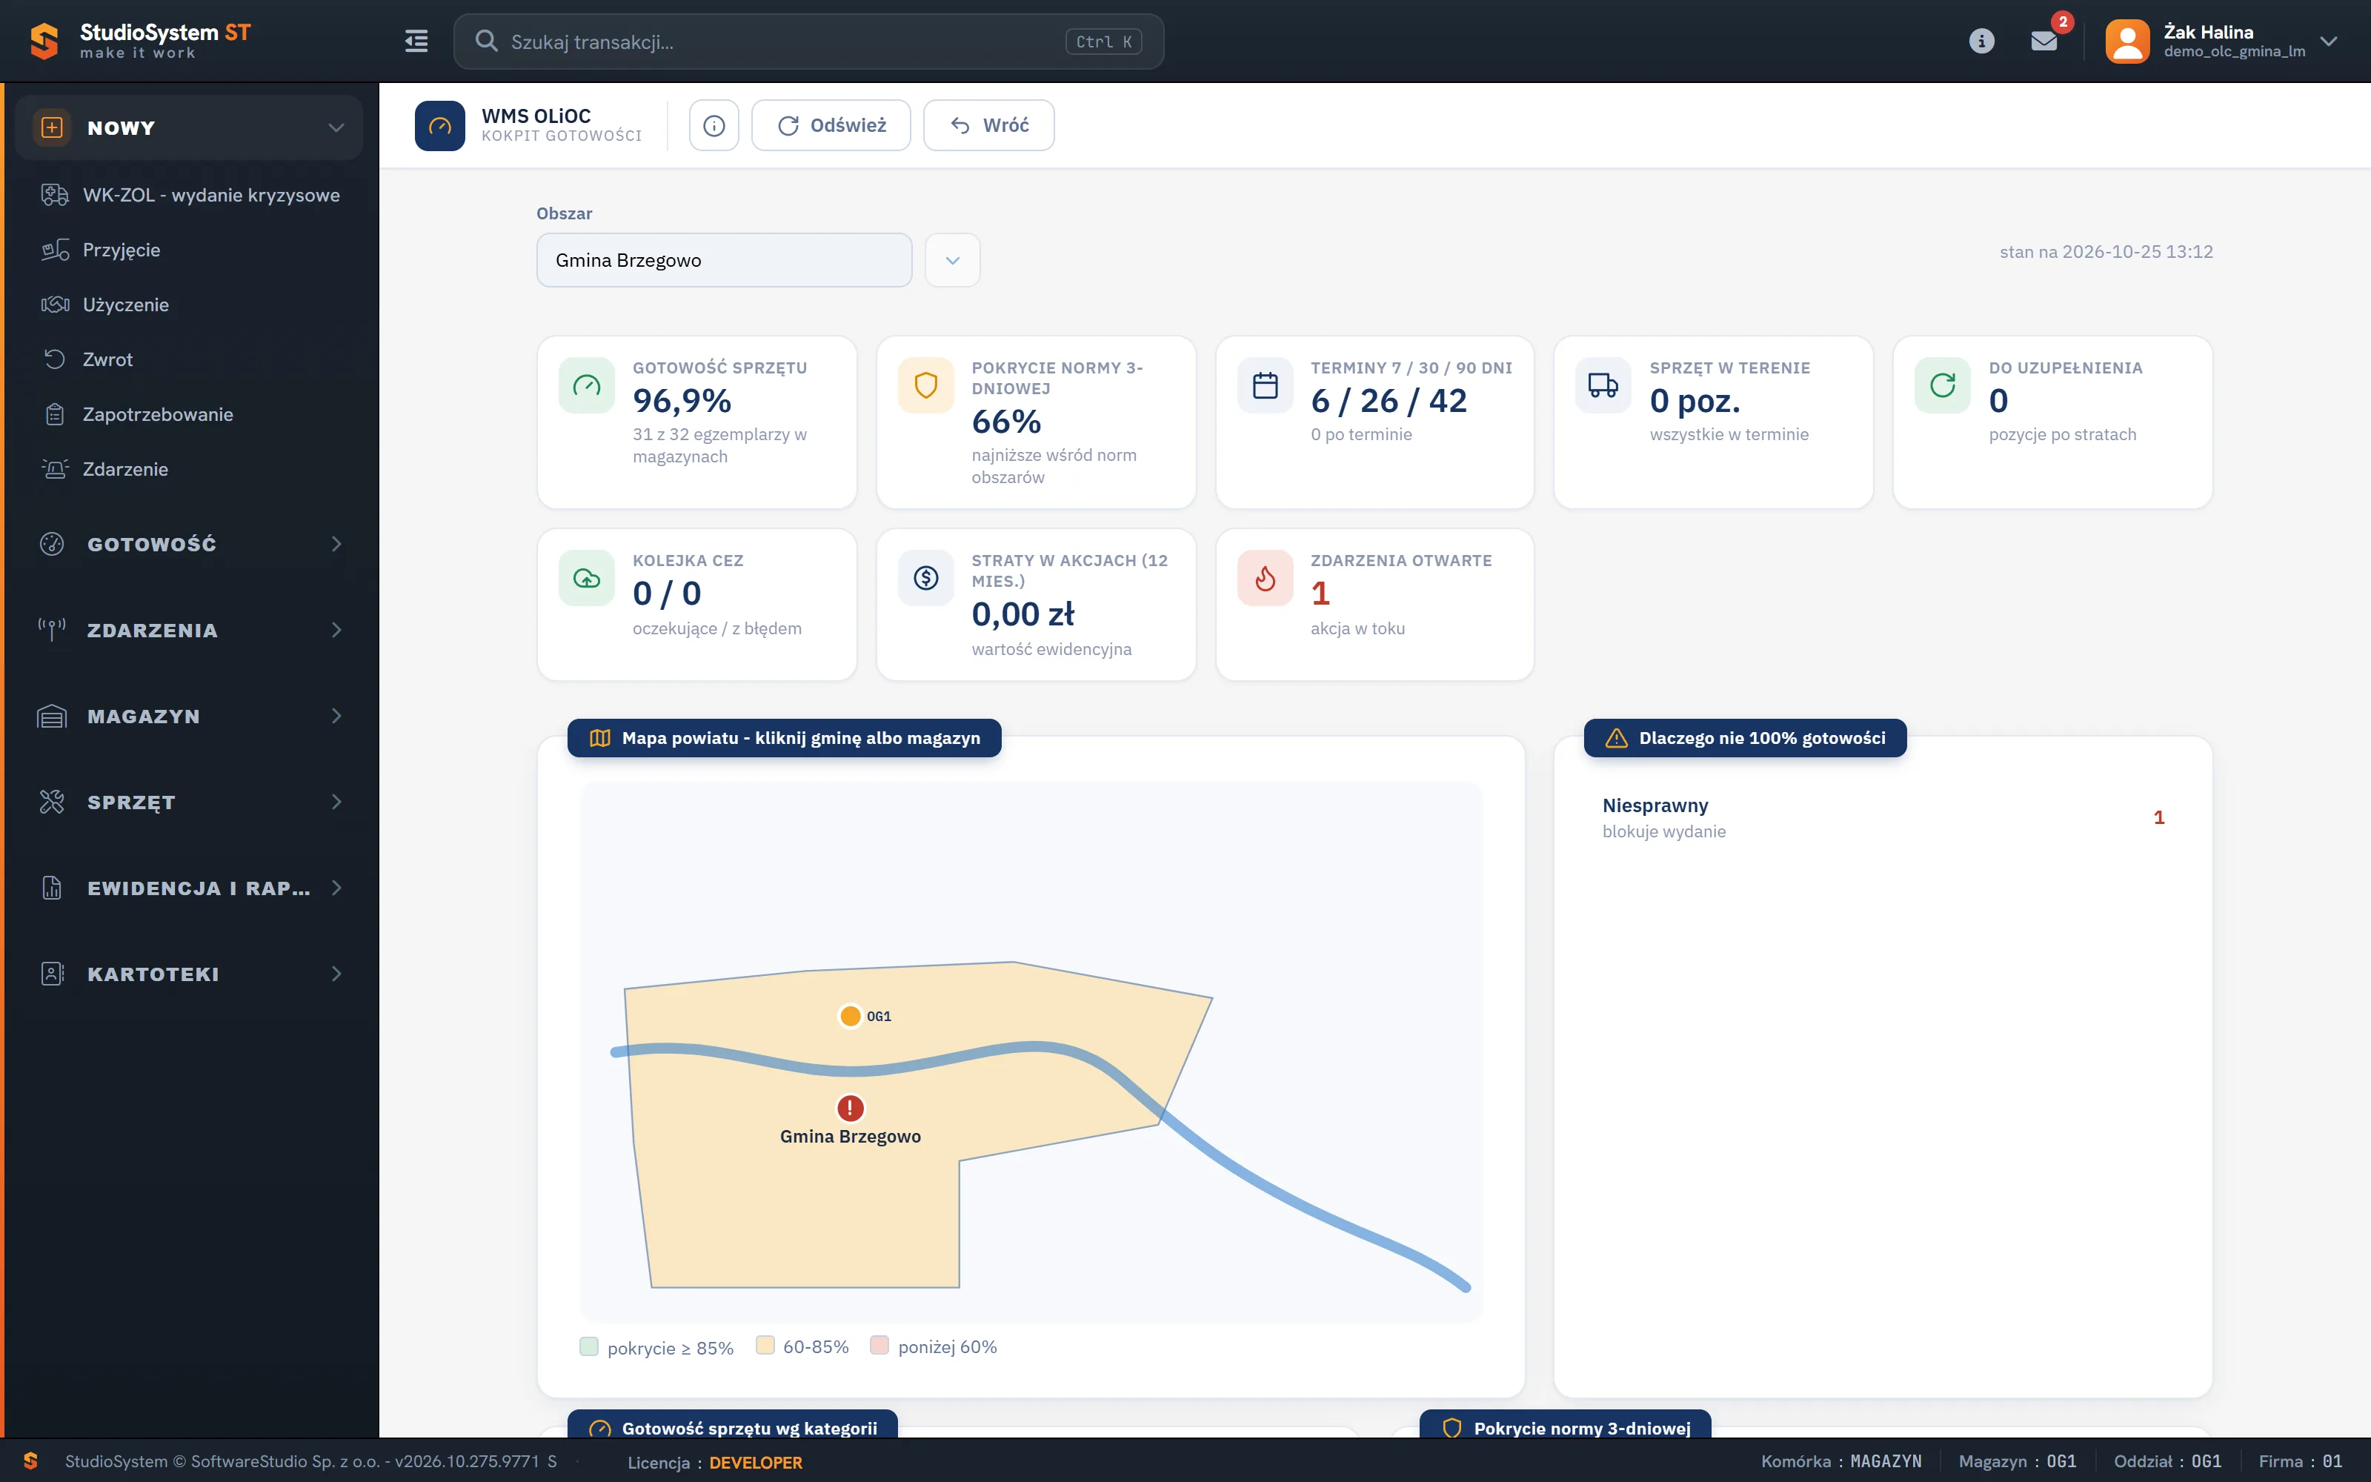Viewport: 2371px width, 1482px height.
Task: Click the Szukaj transakcji search field
Action: 808,41
